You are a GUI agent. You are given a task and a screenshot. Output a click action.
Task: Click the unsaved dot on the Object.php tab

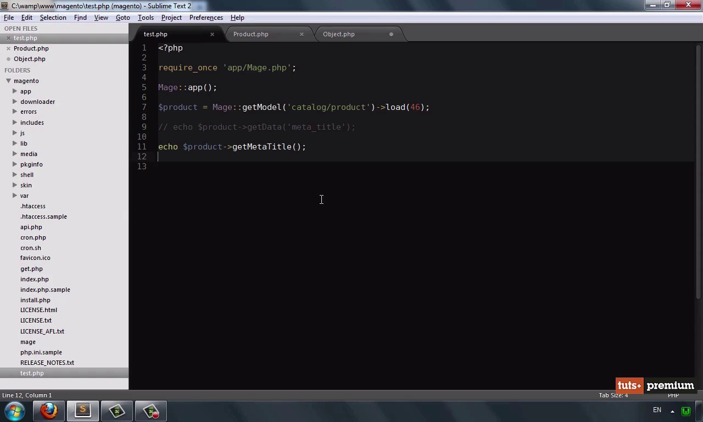click(x=391, y=35)
